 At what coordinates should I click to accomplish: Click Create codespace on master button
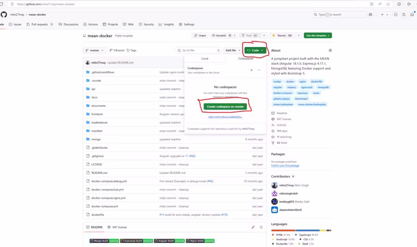point(225,106)
